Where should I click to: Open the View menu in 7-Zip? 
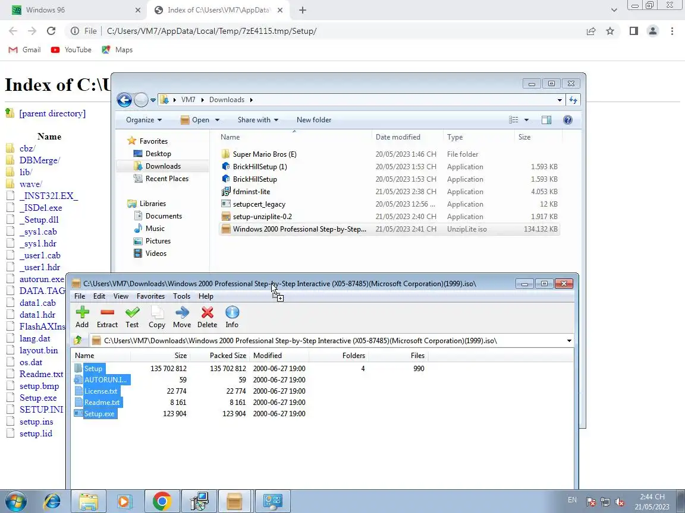121,296
